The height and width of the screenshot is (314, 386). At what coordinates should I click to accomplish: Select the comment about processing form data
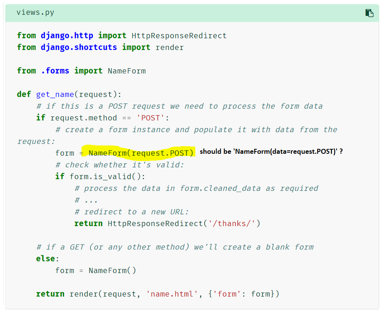click(x=179, y=106)
